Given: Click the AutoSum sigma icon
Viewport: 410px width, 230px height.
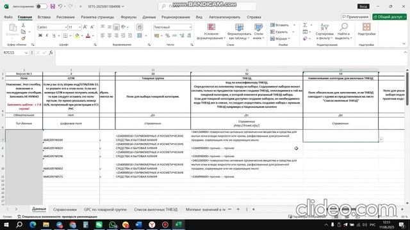Looking at the screenshot, I should (305, 25).
